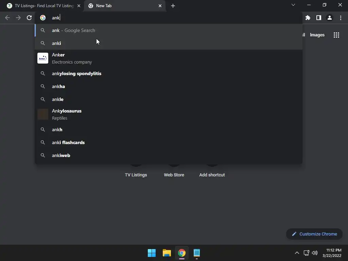This screenshot has width=348, height=261.
Task: Show hidden system tray icons
Action: [x=297, y=253]
